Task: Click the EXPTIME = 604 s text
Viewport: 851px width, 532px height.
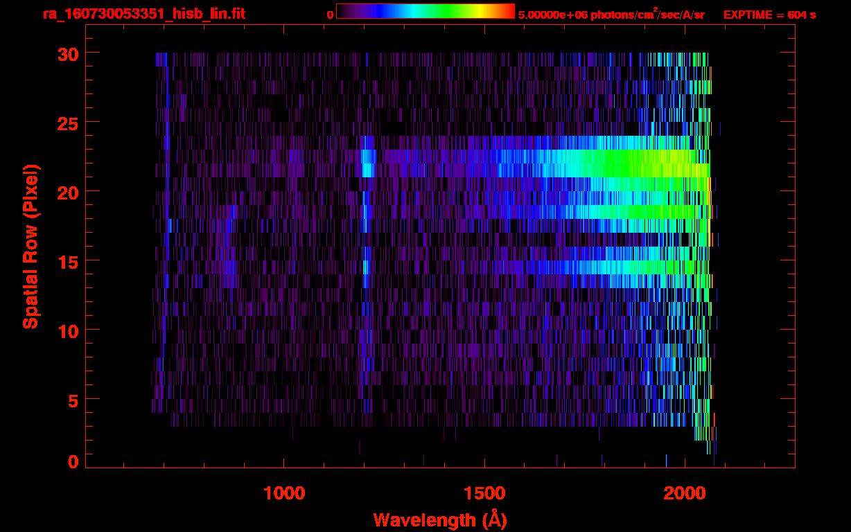Action: (769, 15)
